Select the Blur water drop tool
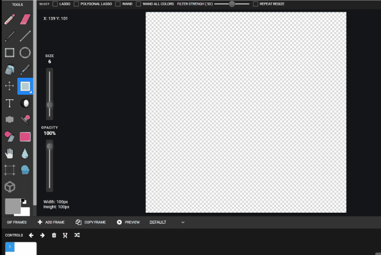The width and height of the screenshot is (381, 255). [25, 153]
